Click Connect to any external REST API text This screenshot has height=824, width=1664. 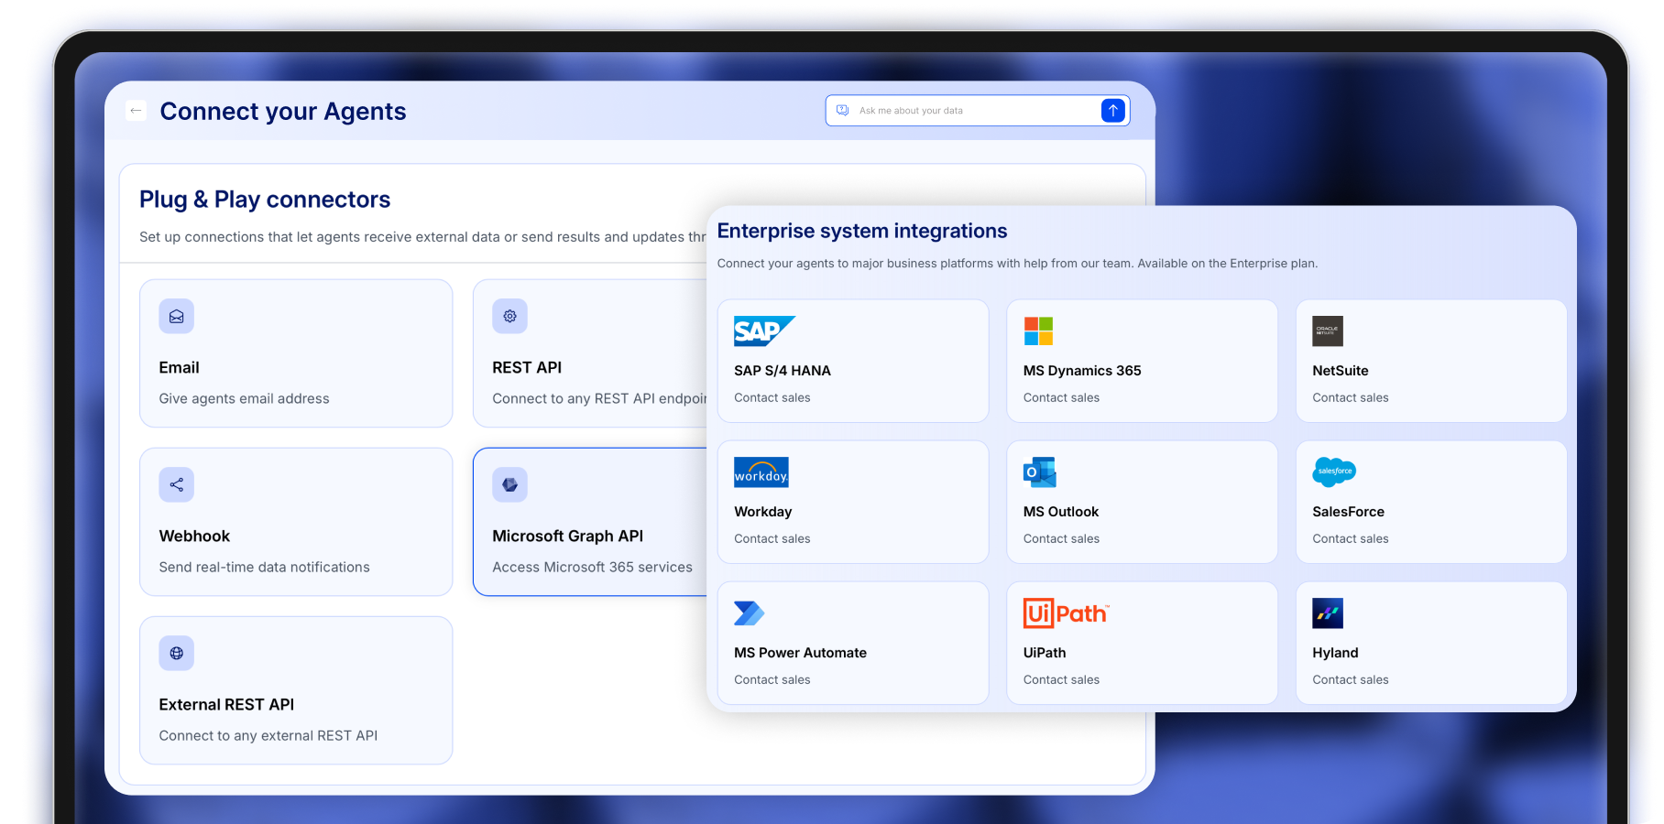click(268, 735)
